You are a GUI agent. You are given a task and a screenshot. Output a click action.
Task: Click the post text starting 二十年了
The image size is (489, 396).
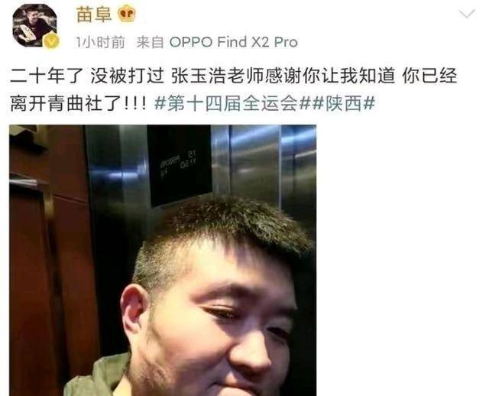coord(233,90)
